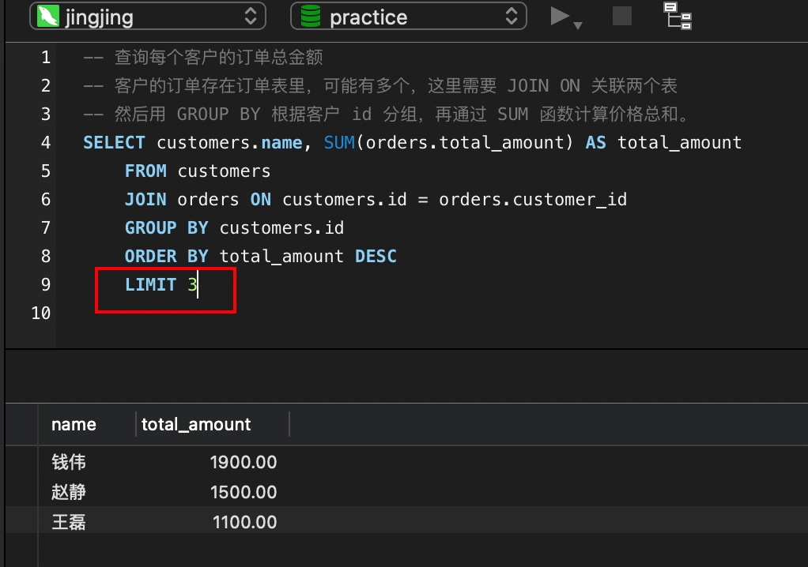Click the total_amount column header

click(x=196, y=424)
